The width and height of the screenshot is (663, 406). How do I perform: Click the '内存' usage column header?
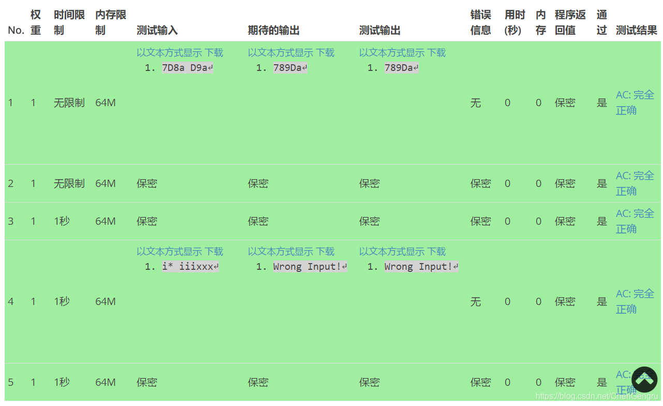click(x=541, y=23)
